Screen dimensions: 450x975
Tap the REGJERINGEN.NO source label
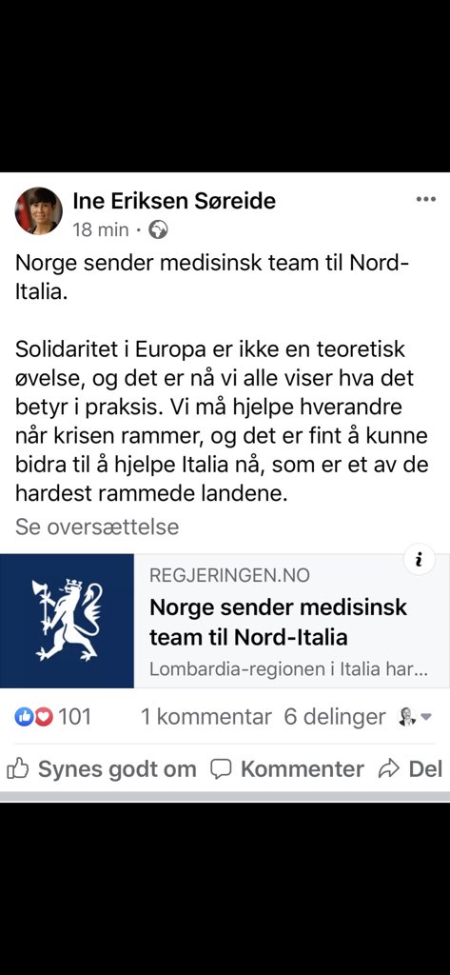point(229,576)
